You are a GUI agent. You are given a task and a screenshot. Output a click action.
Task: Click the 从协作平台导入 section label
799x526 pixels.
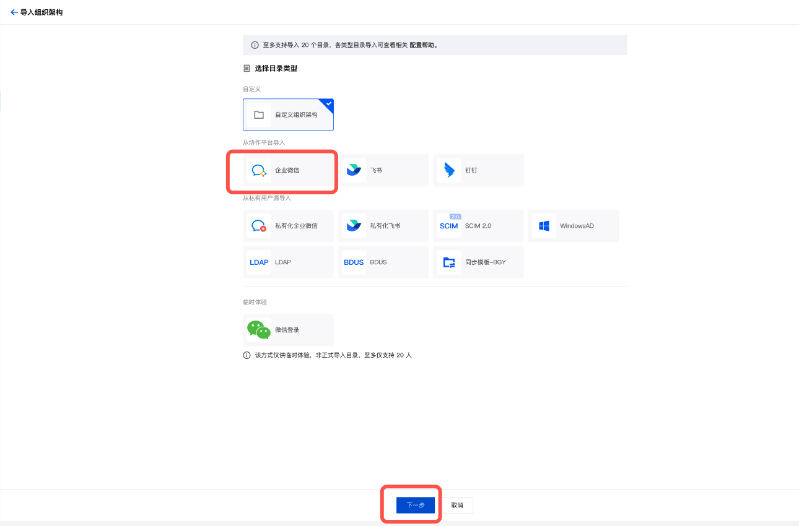264,142
